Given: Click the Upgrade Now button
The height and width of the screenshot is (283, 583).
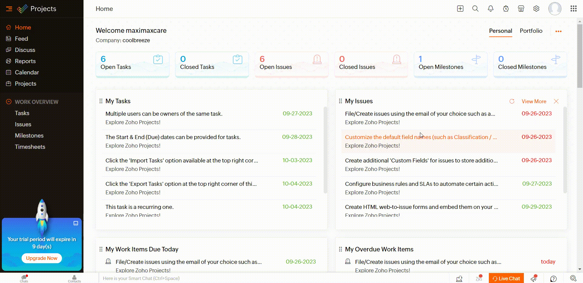Looking at the screenshot, I should point(41,258).
